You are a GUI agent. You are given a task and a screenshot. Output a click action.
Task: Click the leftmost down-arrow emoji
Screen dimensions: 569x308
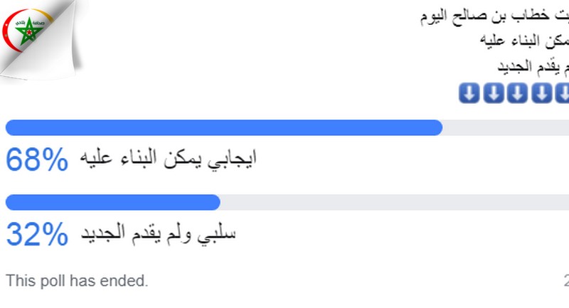click(x=469, y=92)
